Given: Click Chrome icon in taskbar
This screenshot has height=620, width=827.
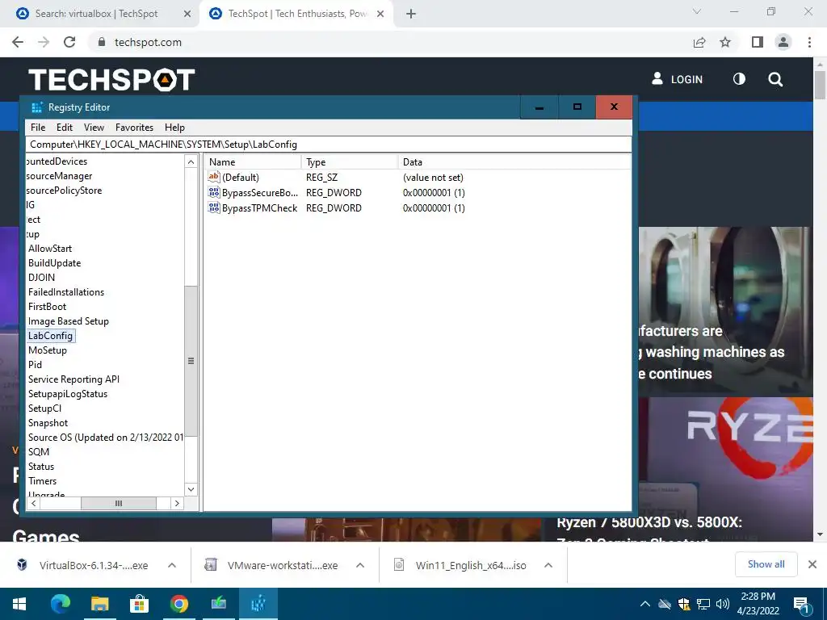Looking at the screenshot, I should point(178,604).
